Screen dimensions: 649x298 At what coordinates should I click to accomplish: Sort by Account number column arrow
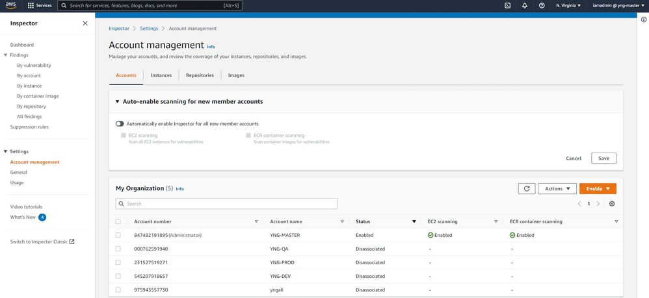[256, 221]
